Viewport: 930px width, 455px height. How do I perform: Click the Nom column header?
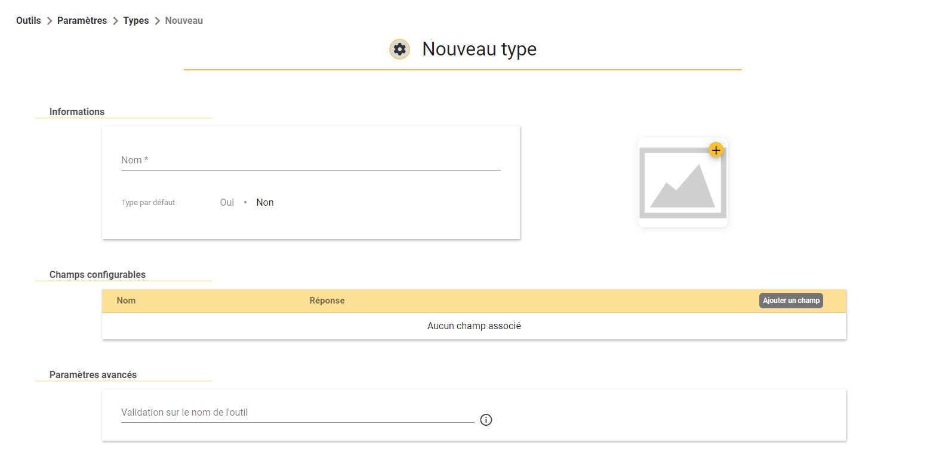[126, 301]
